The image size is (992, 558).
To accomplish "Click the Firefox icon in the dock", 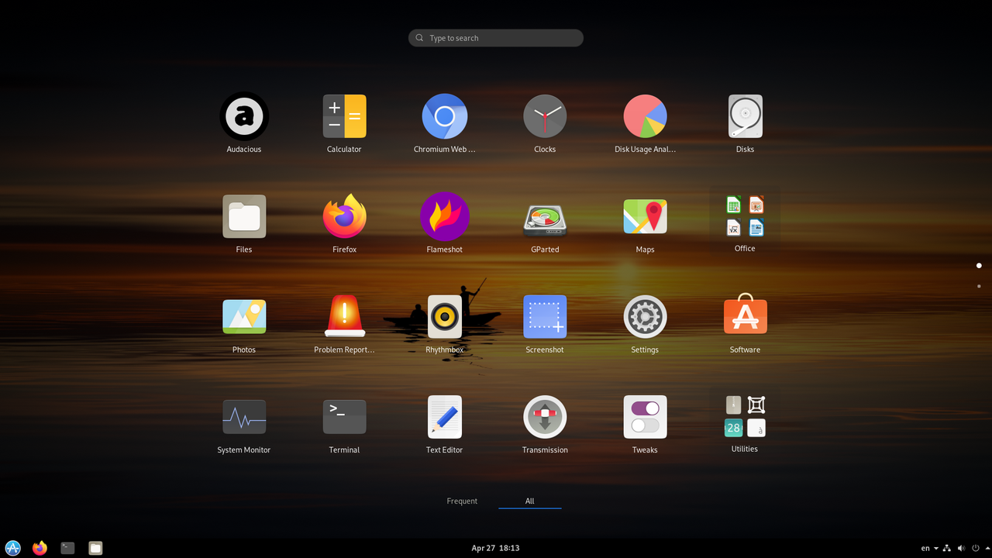I will [40, 548].
